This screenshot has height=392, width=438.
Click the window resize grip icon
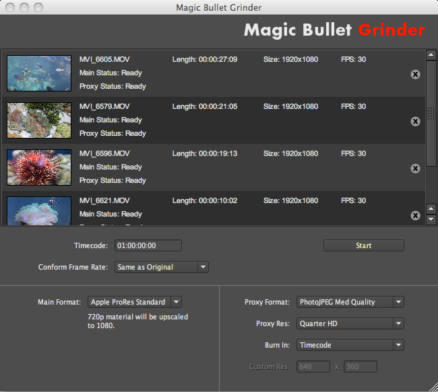tap(433, 387)
